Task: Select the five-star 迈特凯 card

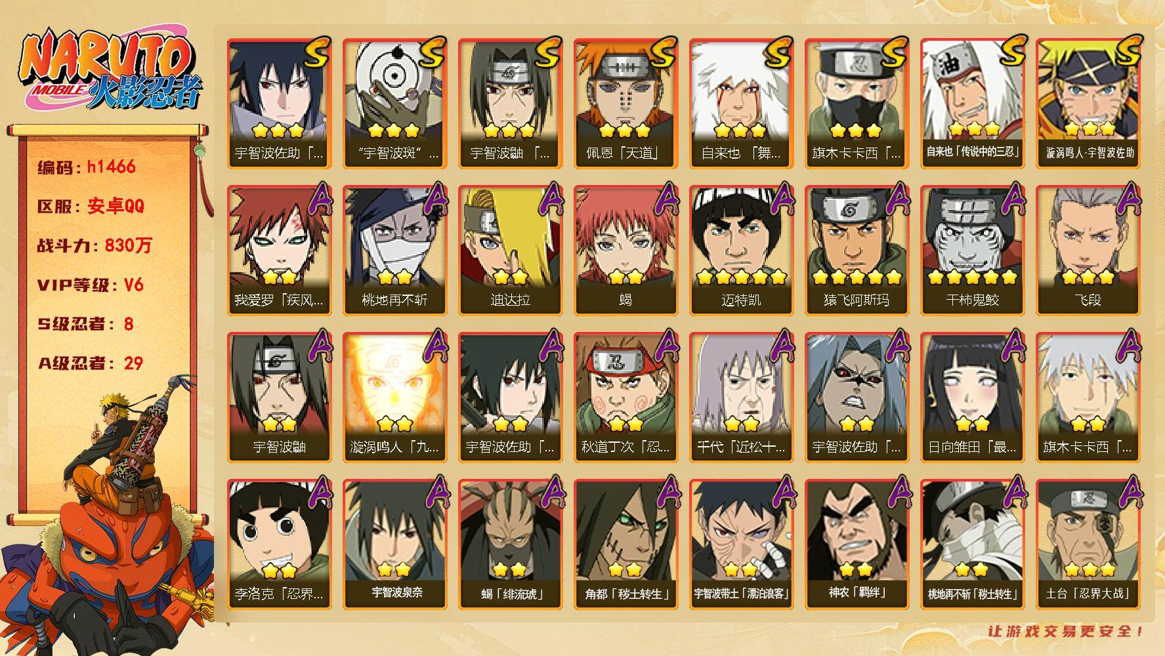Action: 741,250
